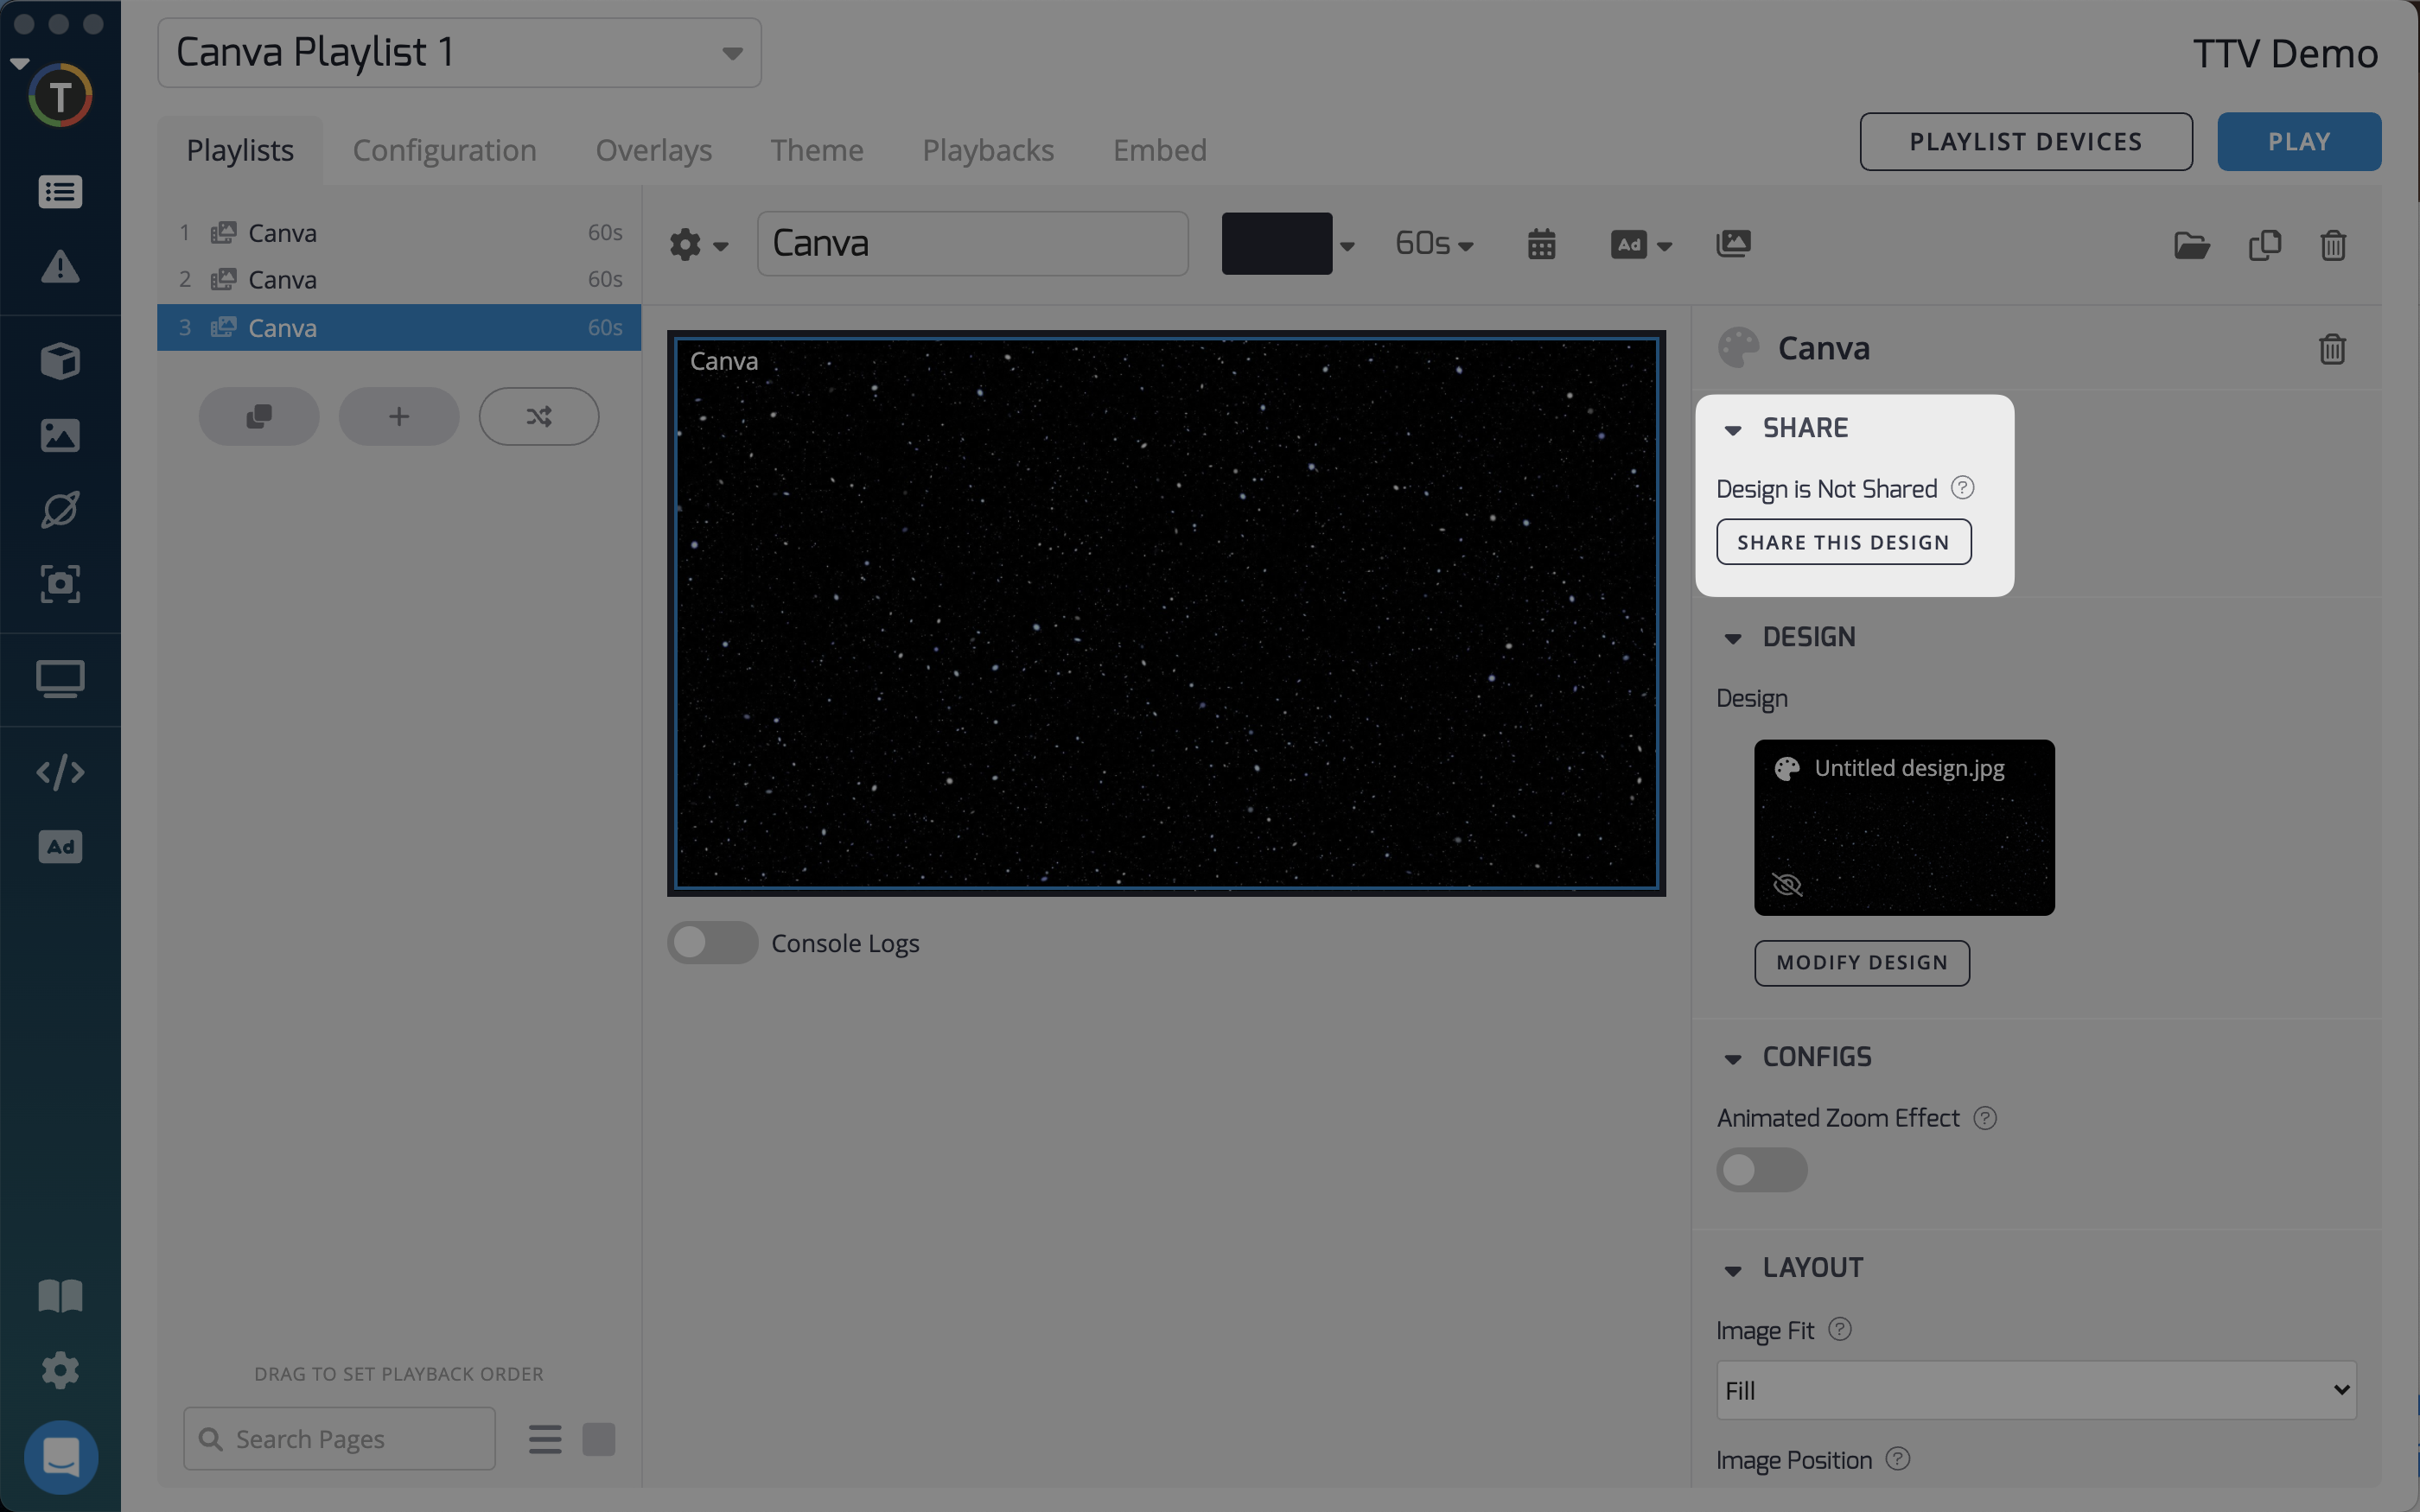The width and height of the screenshot is (2420, 1512).
Task: Enable the Animated Zoom Effect toggle
Action: [1761, 1170]
